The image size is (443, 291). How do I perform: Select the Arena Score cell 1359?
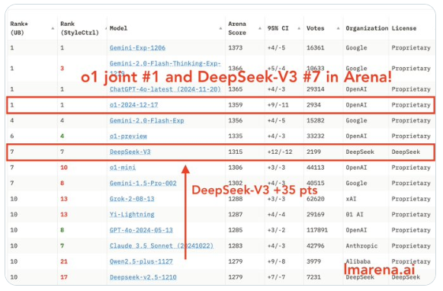(236, 105)
